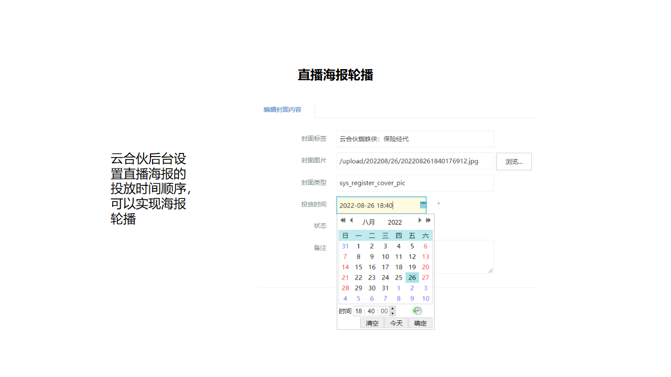
Task: Go to next month with single-right arrow
Action: click(419, 220)
